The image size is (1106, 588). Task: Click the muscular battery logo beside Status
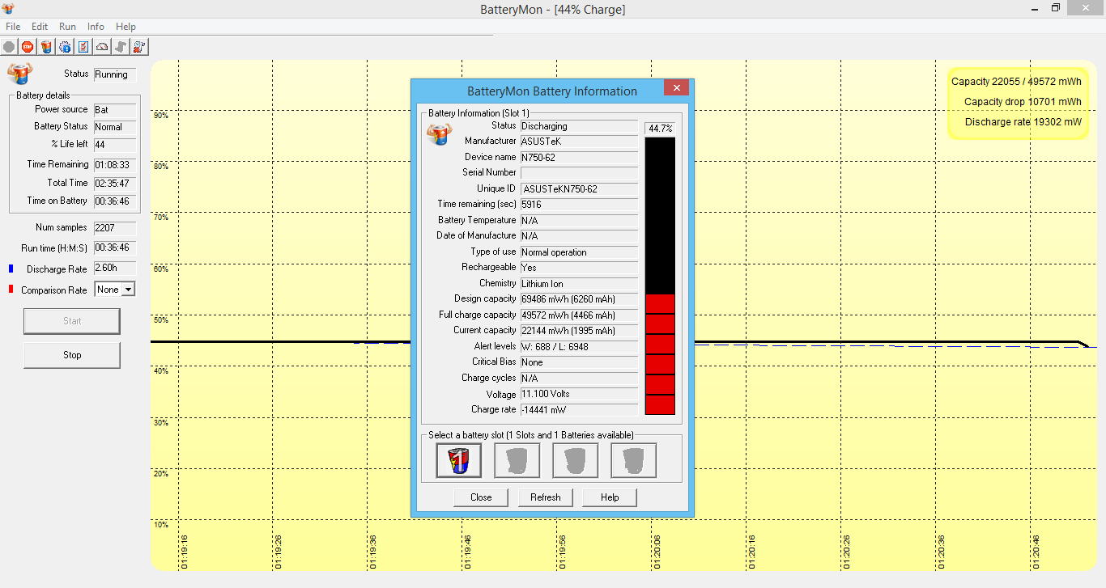click(x=20, y=74)
